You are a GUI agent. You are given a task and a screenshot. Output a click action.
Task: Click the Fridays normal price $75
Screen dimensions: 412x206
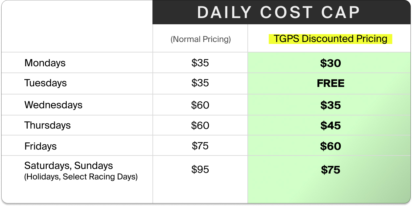tap(200, 146)
